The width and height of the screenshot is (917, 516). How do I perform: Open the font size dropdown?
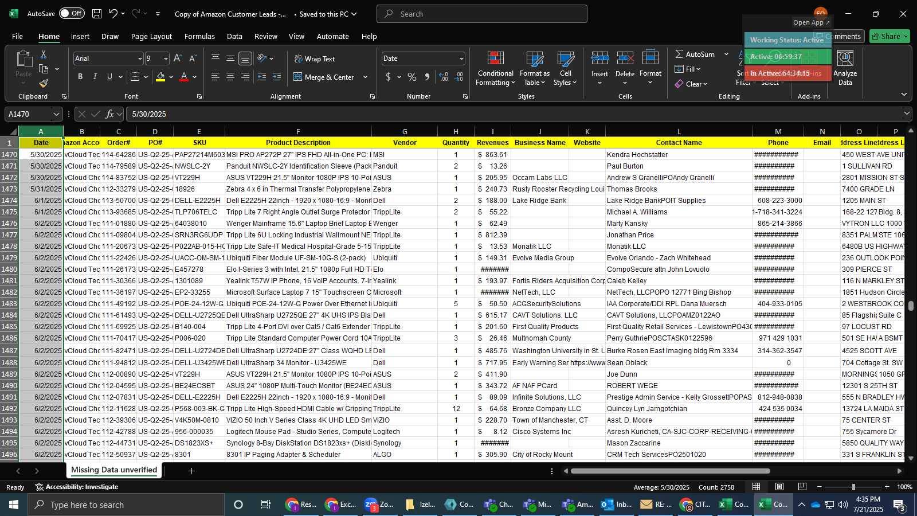166,58
